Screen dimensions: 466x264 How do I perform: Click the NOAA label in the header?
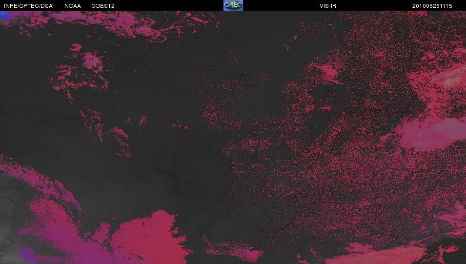pos(73,6)
